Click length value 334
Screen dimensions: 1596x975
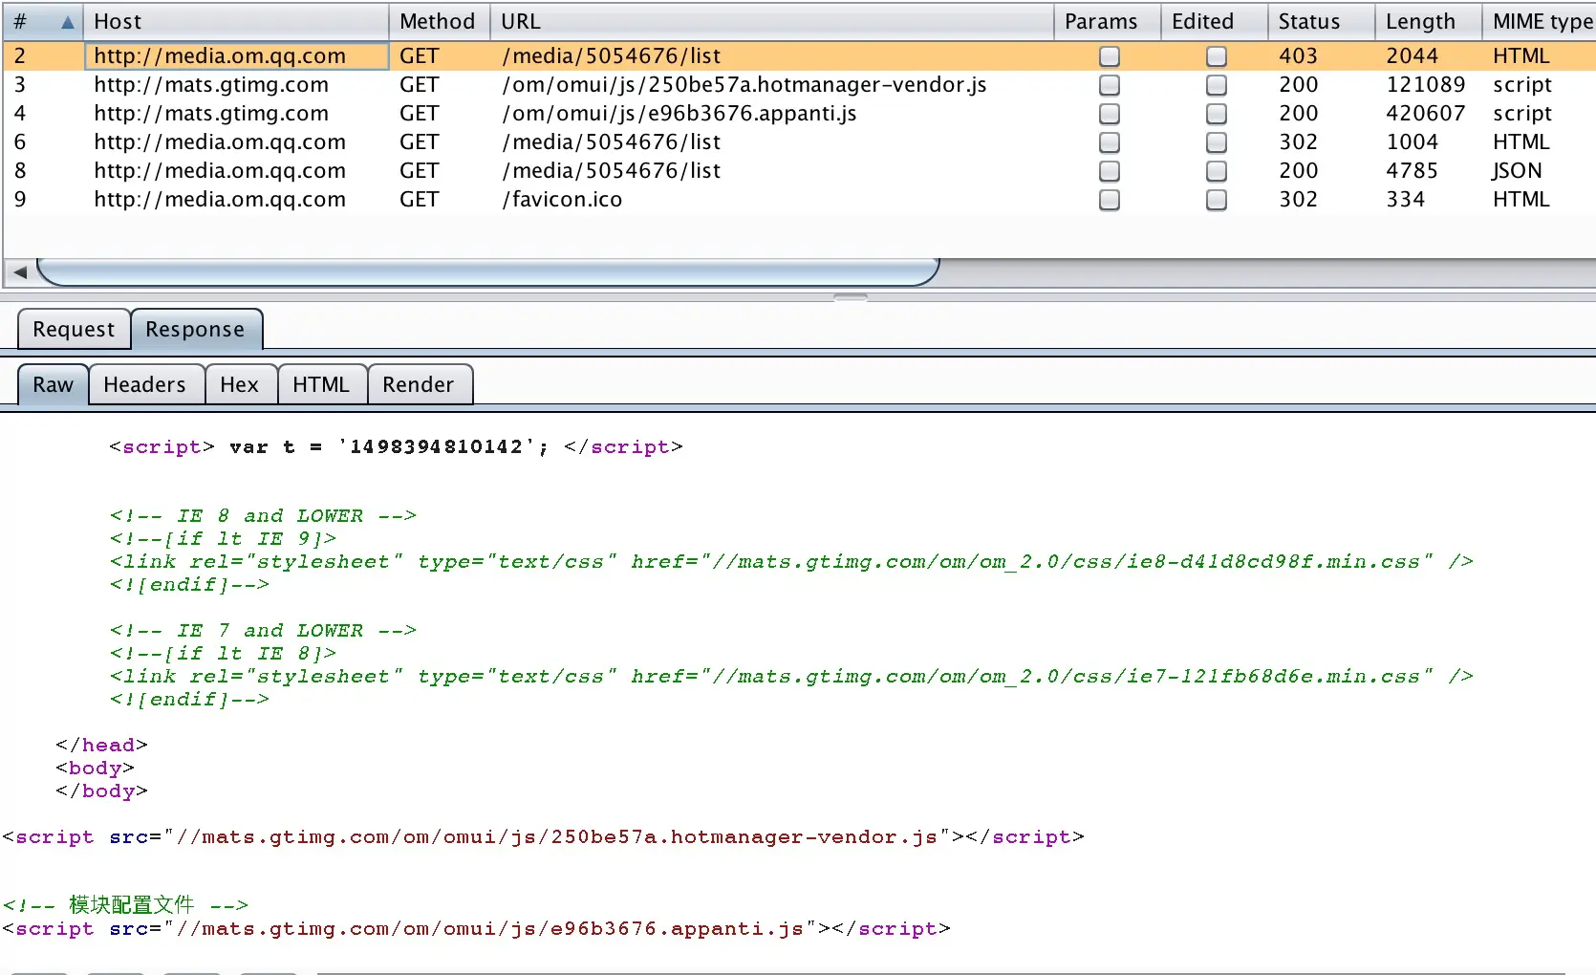(x=1405, y=200)
